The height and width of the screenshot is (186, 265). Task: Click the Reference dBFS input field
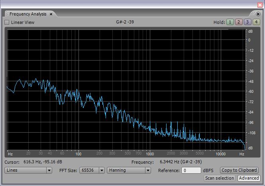[x=191, y=170]
